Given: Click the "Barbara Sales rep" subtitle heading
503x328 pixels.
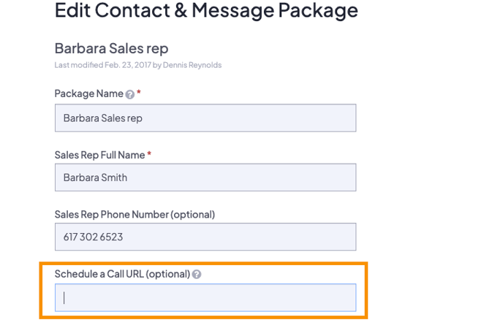Looking at the screenshot, I should click(x=111, y=48).
